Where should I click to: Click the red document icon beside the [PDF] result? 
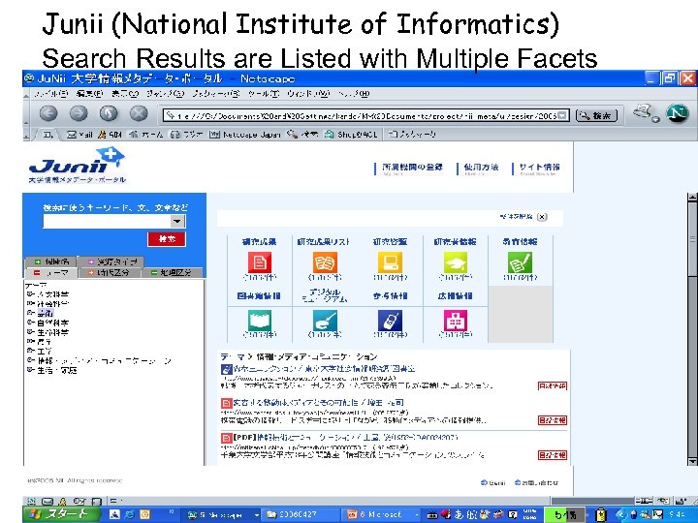click(226, 438)
